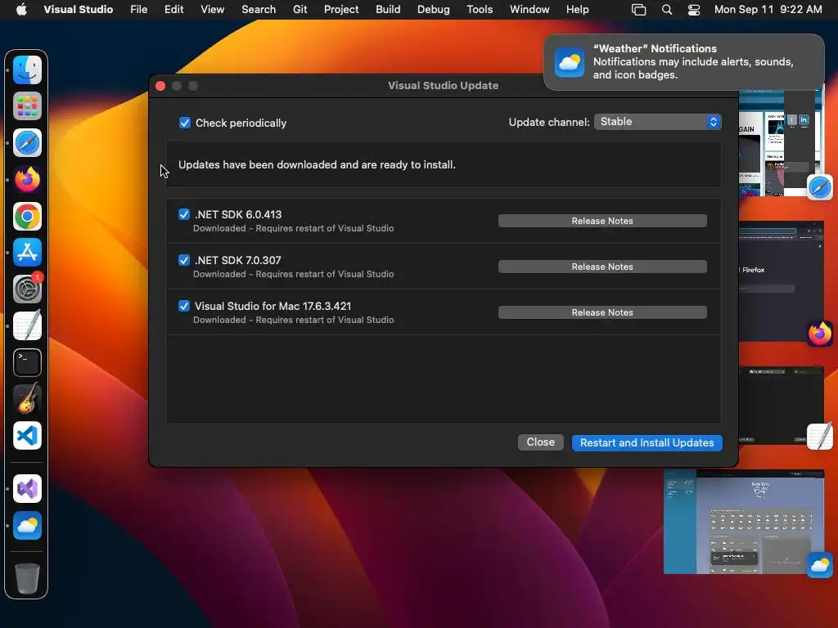Uncheck the .NET SDK 6.0.413 update

click(x=184, y=214)
